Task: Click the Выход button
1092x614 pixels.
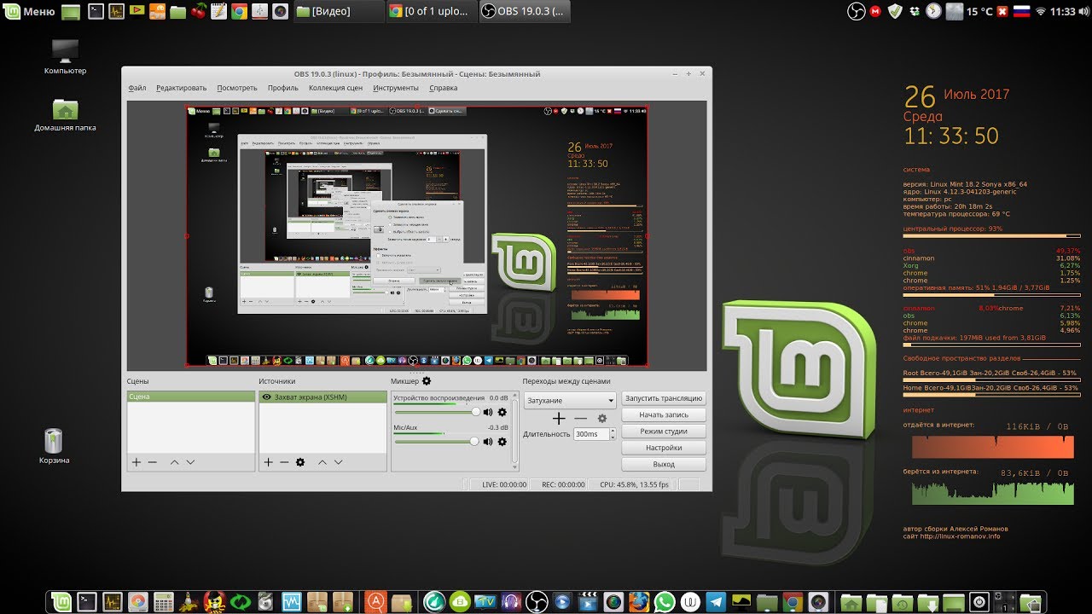Action: click(x=664, y=465)
